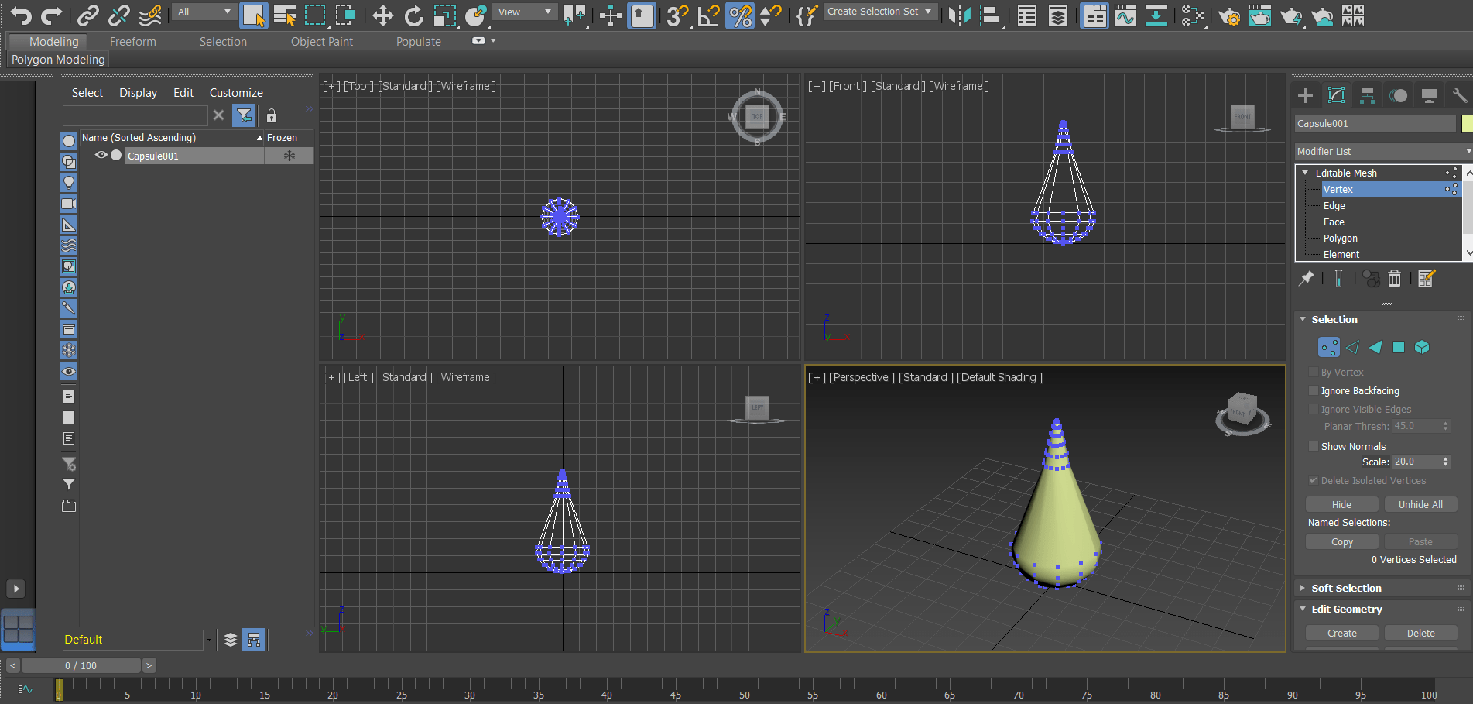
Task: Click the Hide button
Action: coord(1341,504)
